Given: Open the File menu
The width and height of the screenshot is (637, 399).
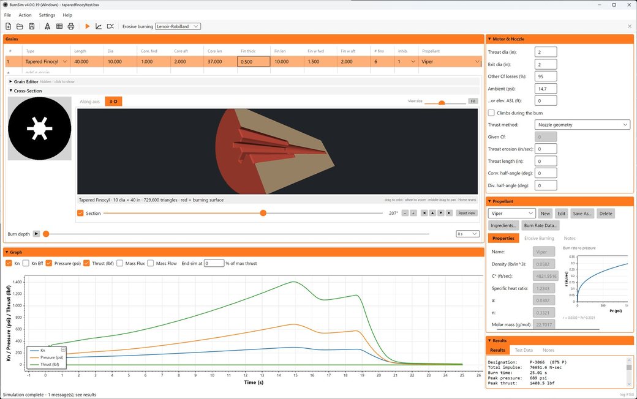Looking at the screenshot, I should 8,15.
